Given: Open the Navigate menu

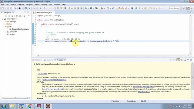Looking at the screenshot, I should click(29, 5).
